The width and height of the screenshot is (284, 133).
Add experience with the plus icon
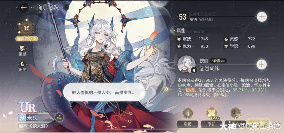coord(262,17)
